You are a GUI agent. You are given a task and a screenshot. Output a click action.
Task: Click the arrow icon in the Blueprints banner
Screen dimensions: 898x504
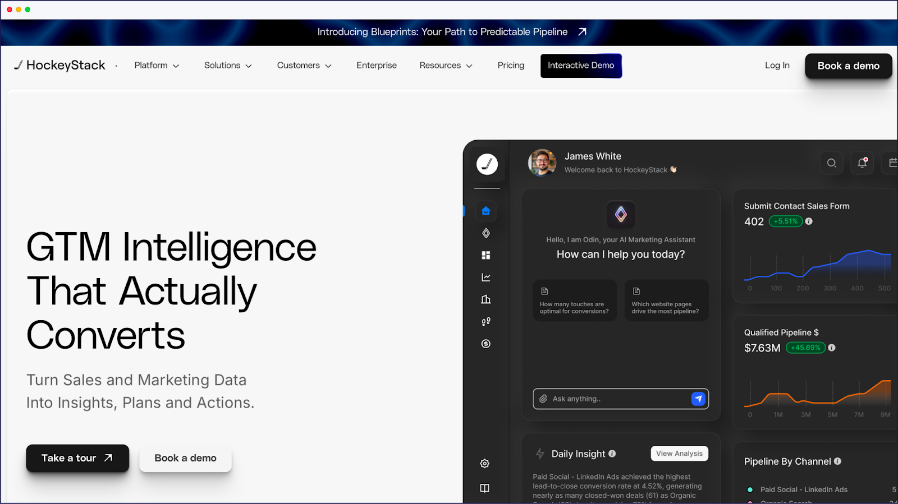coord(582,32)
